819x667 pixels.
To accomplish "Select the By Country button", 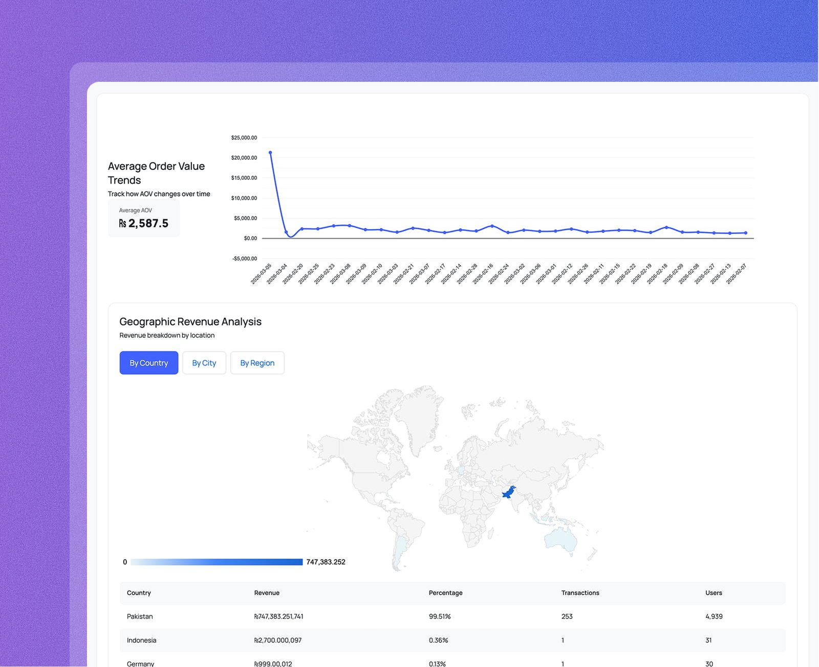I will [148, 363].
